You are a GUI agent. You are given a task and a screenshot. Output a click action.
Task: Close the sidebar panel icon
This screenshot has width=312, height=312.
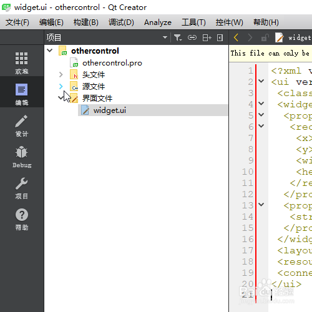[220, 37]
